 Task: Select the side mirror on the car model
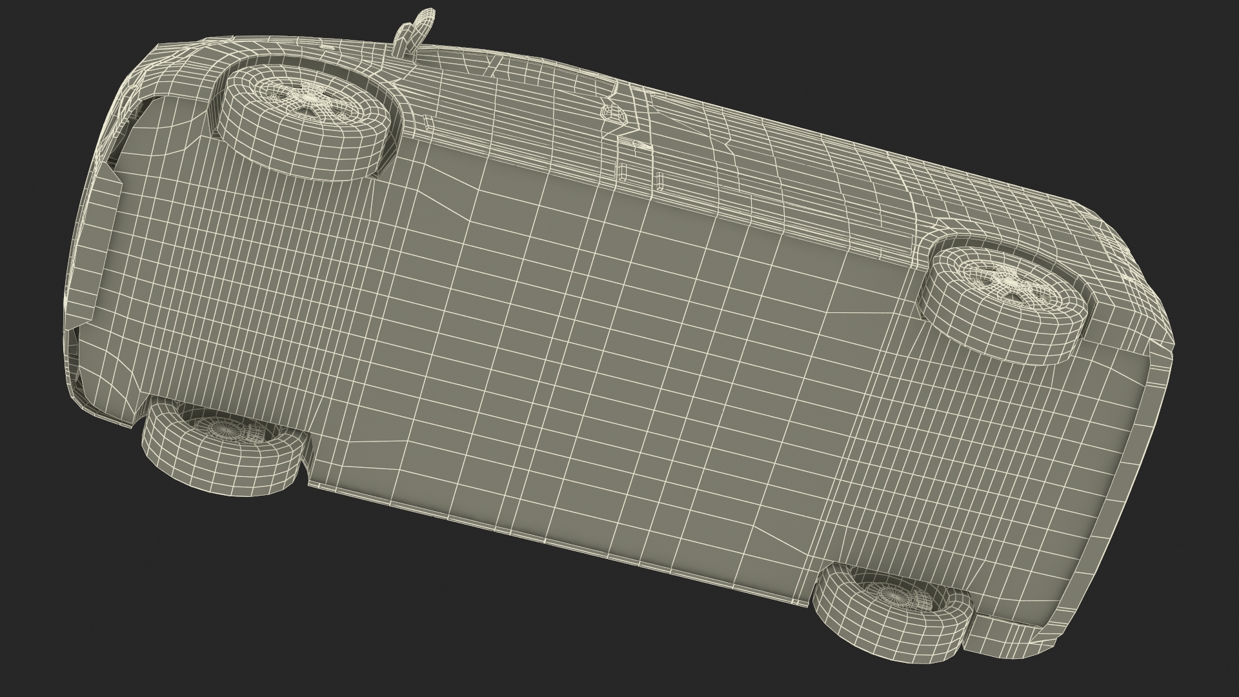pyautogui.click(x=413, y=32)
